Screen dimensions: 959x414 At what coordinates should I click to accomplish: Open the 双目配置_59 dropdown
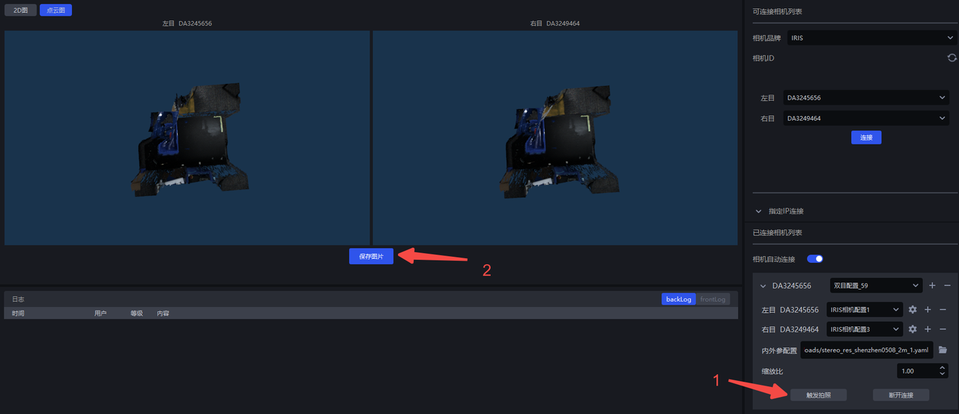click(876, 285)
